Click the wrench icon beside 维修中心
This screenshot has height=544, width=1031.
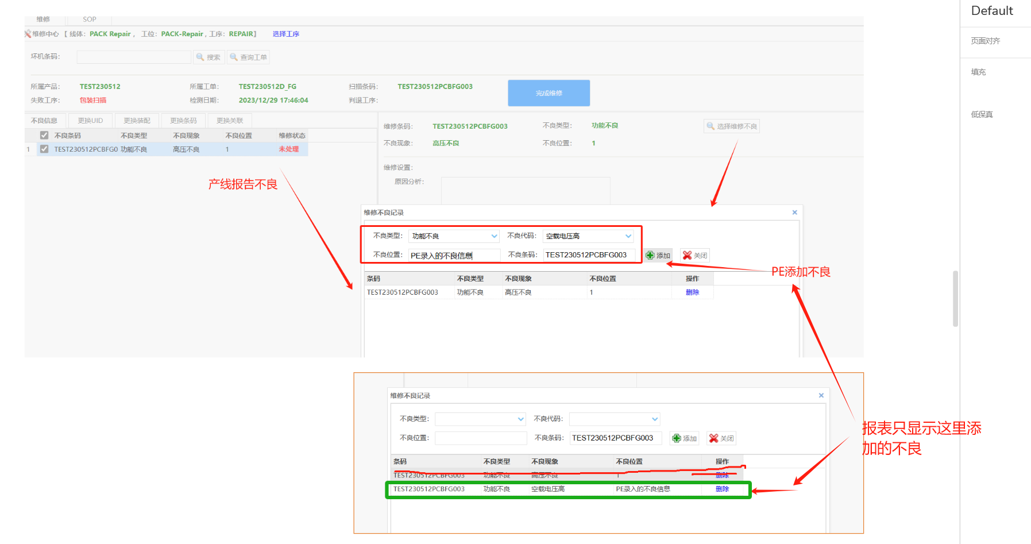coord(28,34)
